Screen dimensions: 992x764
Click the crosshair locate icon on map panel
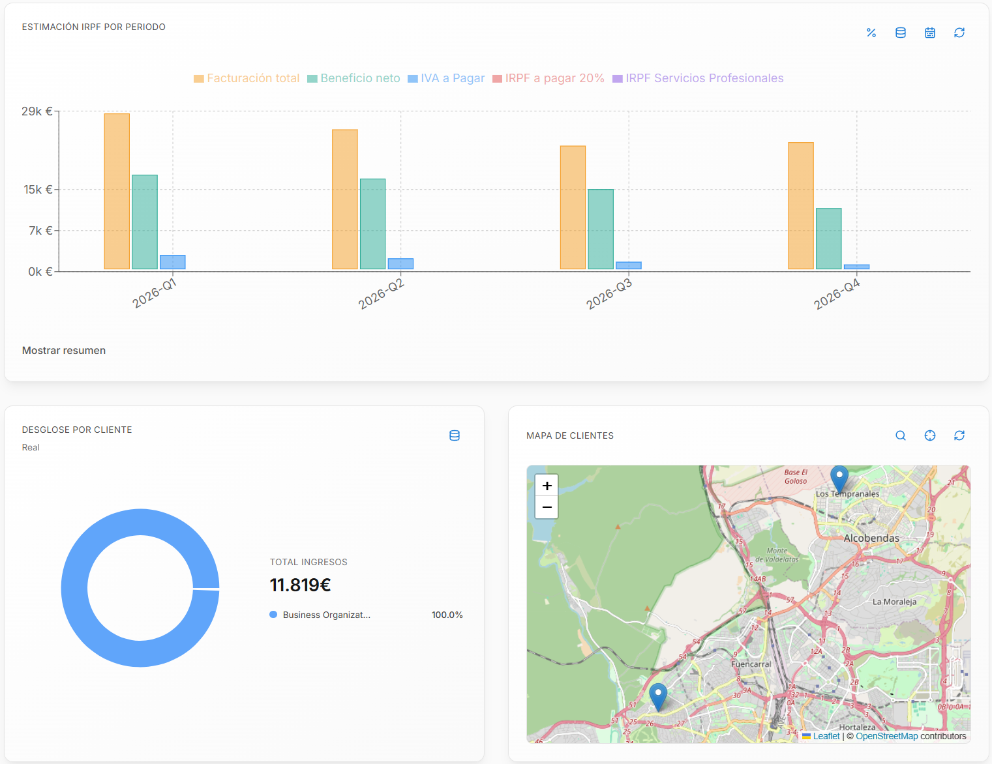click(x=930, y=435)
